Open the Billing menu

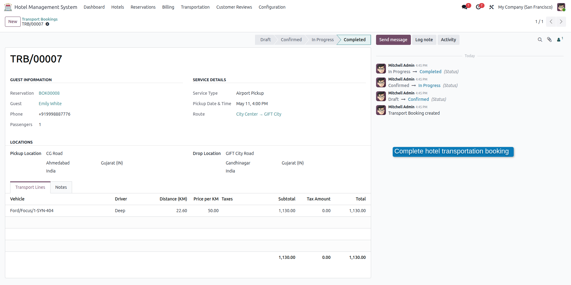tap(168, 7)
